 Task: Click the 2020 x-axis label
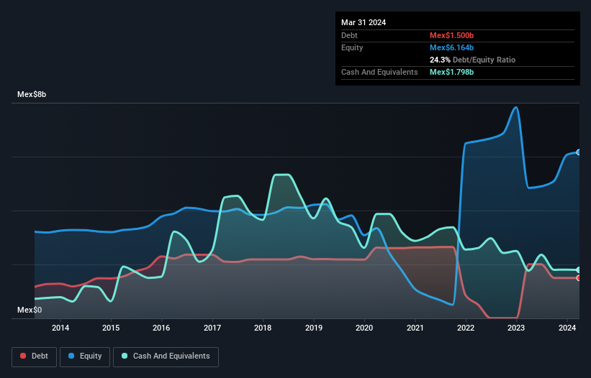click(364, 328)
